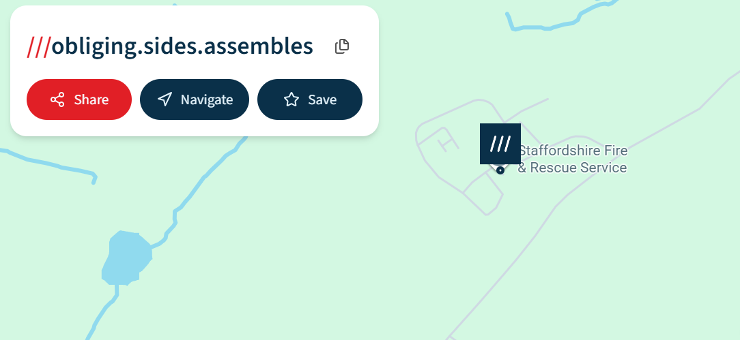This screenshot has height=340, width=740.
Task: Click the small dot beneath the marker pin
Action: click(x=500, y=170)
